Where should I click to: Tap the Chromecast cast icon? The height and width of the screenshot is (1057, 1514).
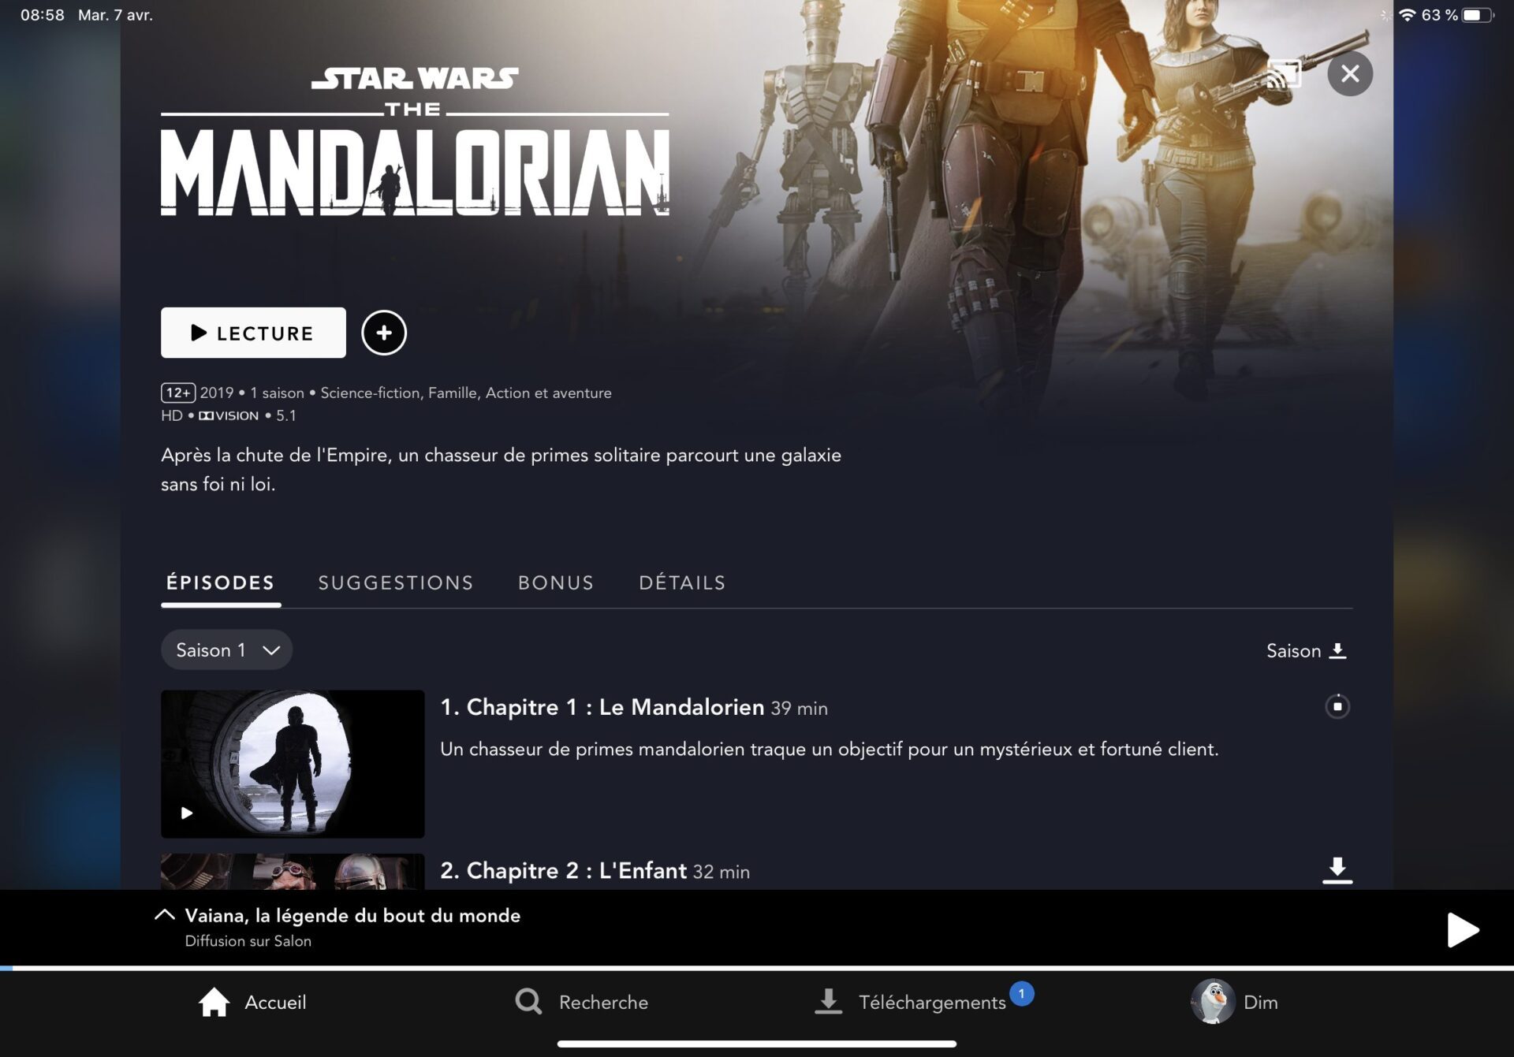click(x=1283, y=74)
